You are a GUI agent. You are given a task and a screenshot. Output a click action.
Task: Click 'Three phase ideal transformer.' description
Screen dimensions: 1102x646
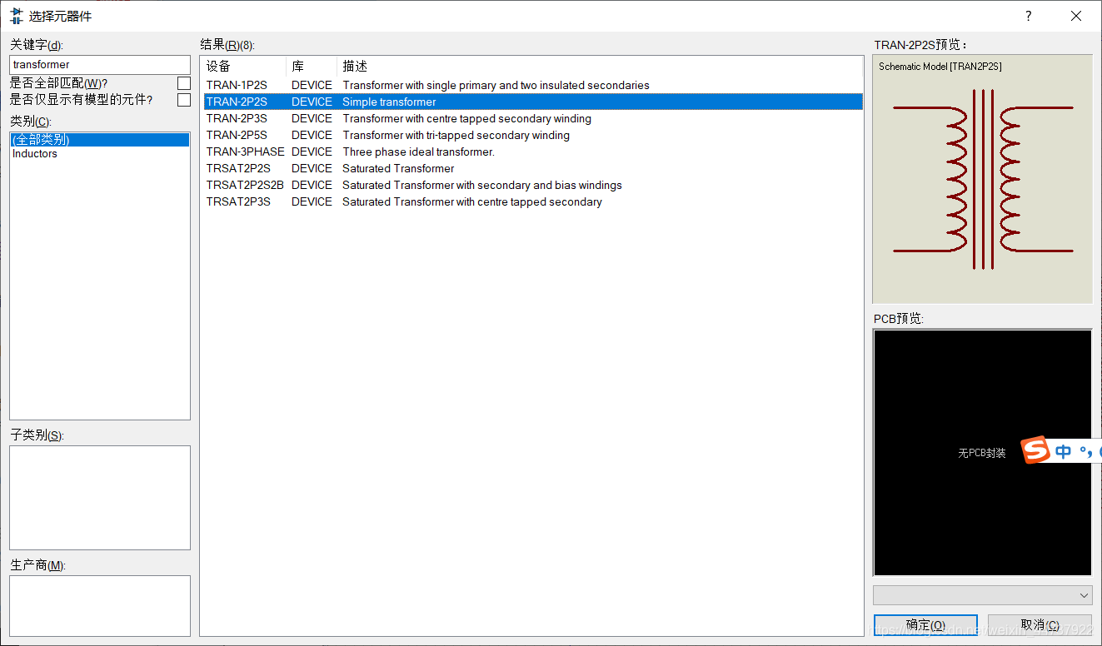point(418,152)
